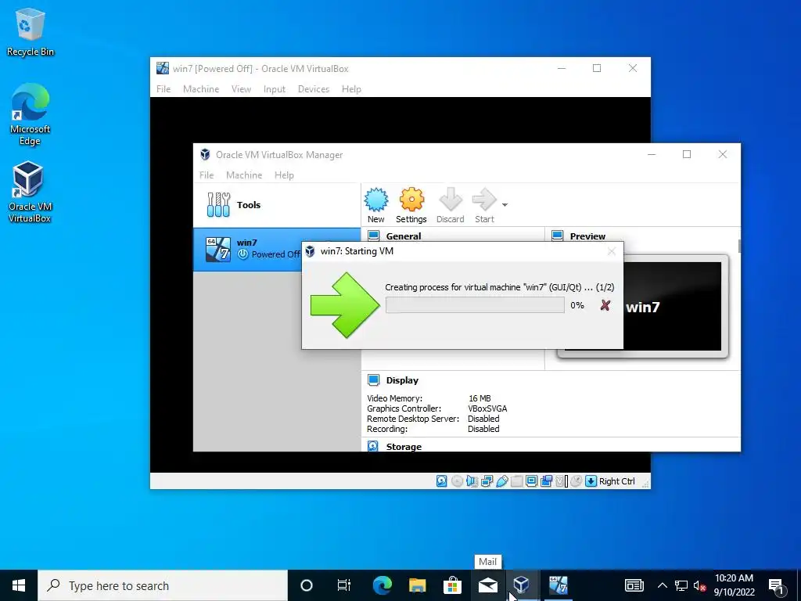Switch to win7 VM taskbar button
The height and width of the screenshot is (601, 801).
[558, 585]
